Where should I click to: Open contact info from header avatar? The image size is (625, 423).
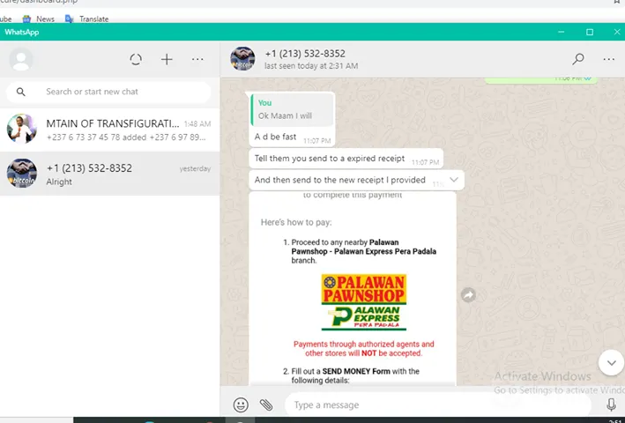pyautogui.click(x=242, y=58)
